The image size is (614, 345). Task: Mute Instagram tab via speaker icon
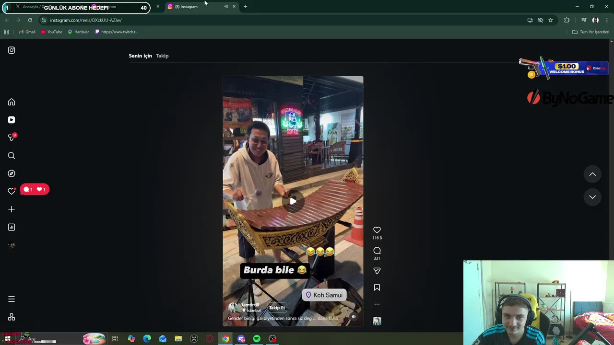pyautogui.click(x=226, y=7)
